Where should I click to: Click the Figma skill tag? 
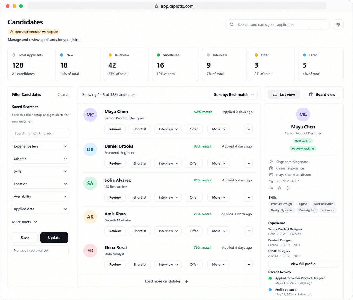click(303, 204)
